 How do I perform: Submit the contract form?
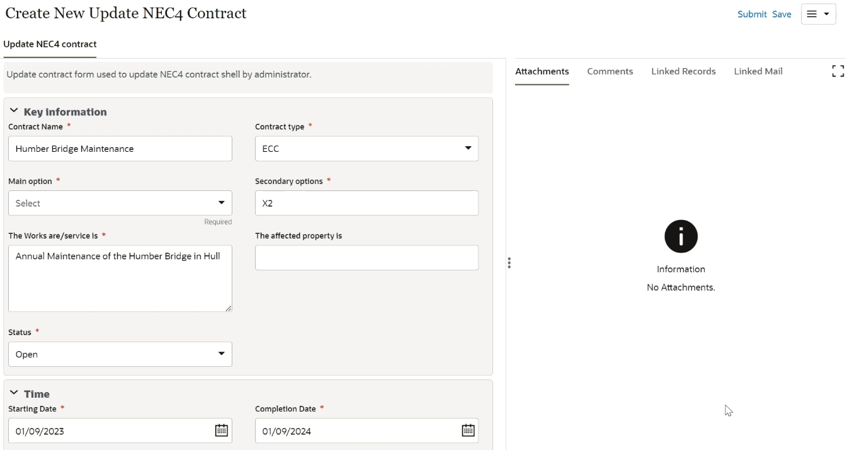click(x=752, y=14)
